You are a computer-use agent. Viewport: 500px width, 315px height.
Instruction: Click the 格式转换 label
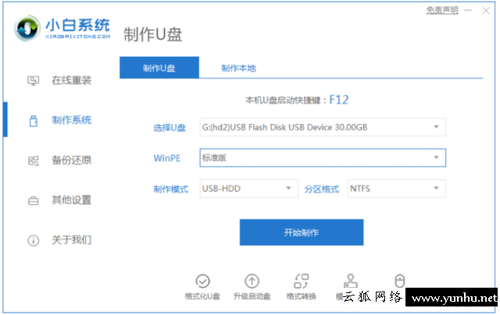pyautogui.click(x=301, y=296)
